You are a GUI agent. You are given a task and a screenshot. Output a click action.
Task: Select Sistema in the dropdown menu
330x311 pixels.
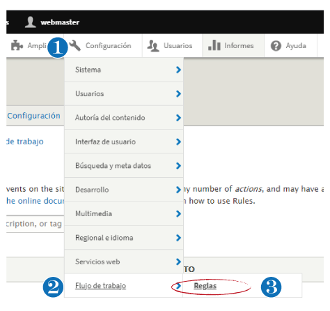coord(124,70)
